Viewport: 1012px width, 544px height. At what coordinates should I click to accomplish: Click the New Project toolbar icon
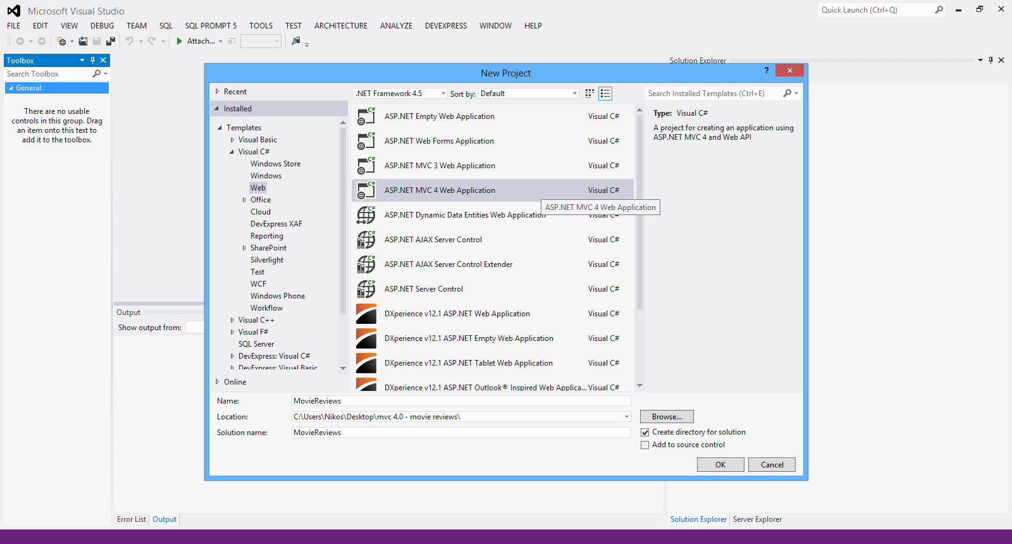61,41
